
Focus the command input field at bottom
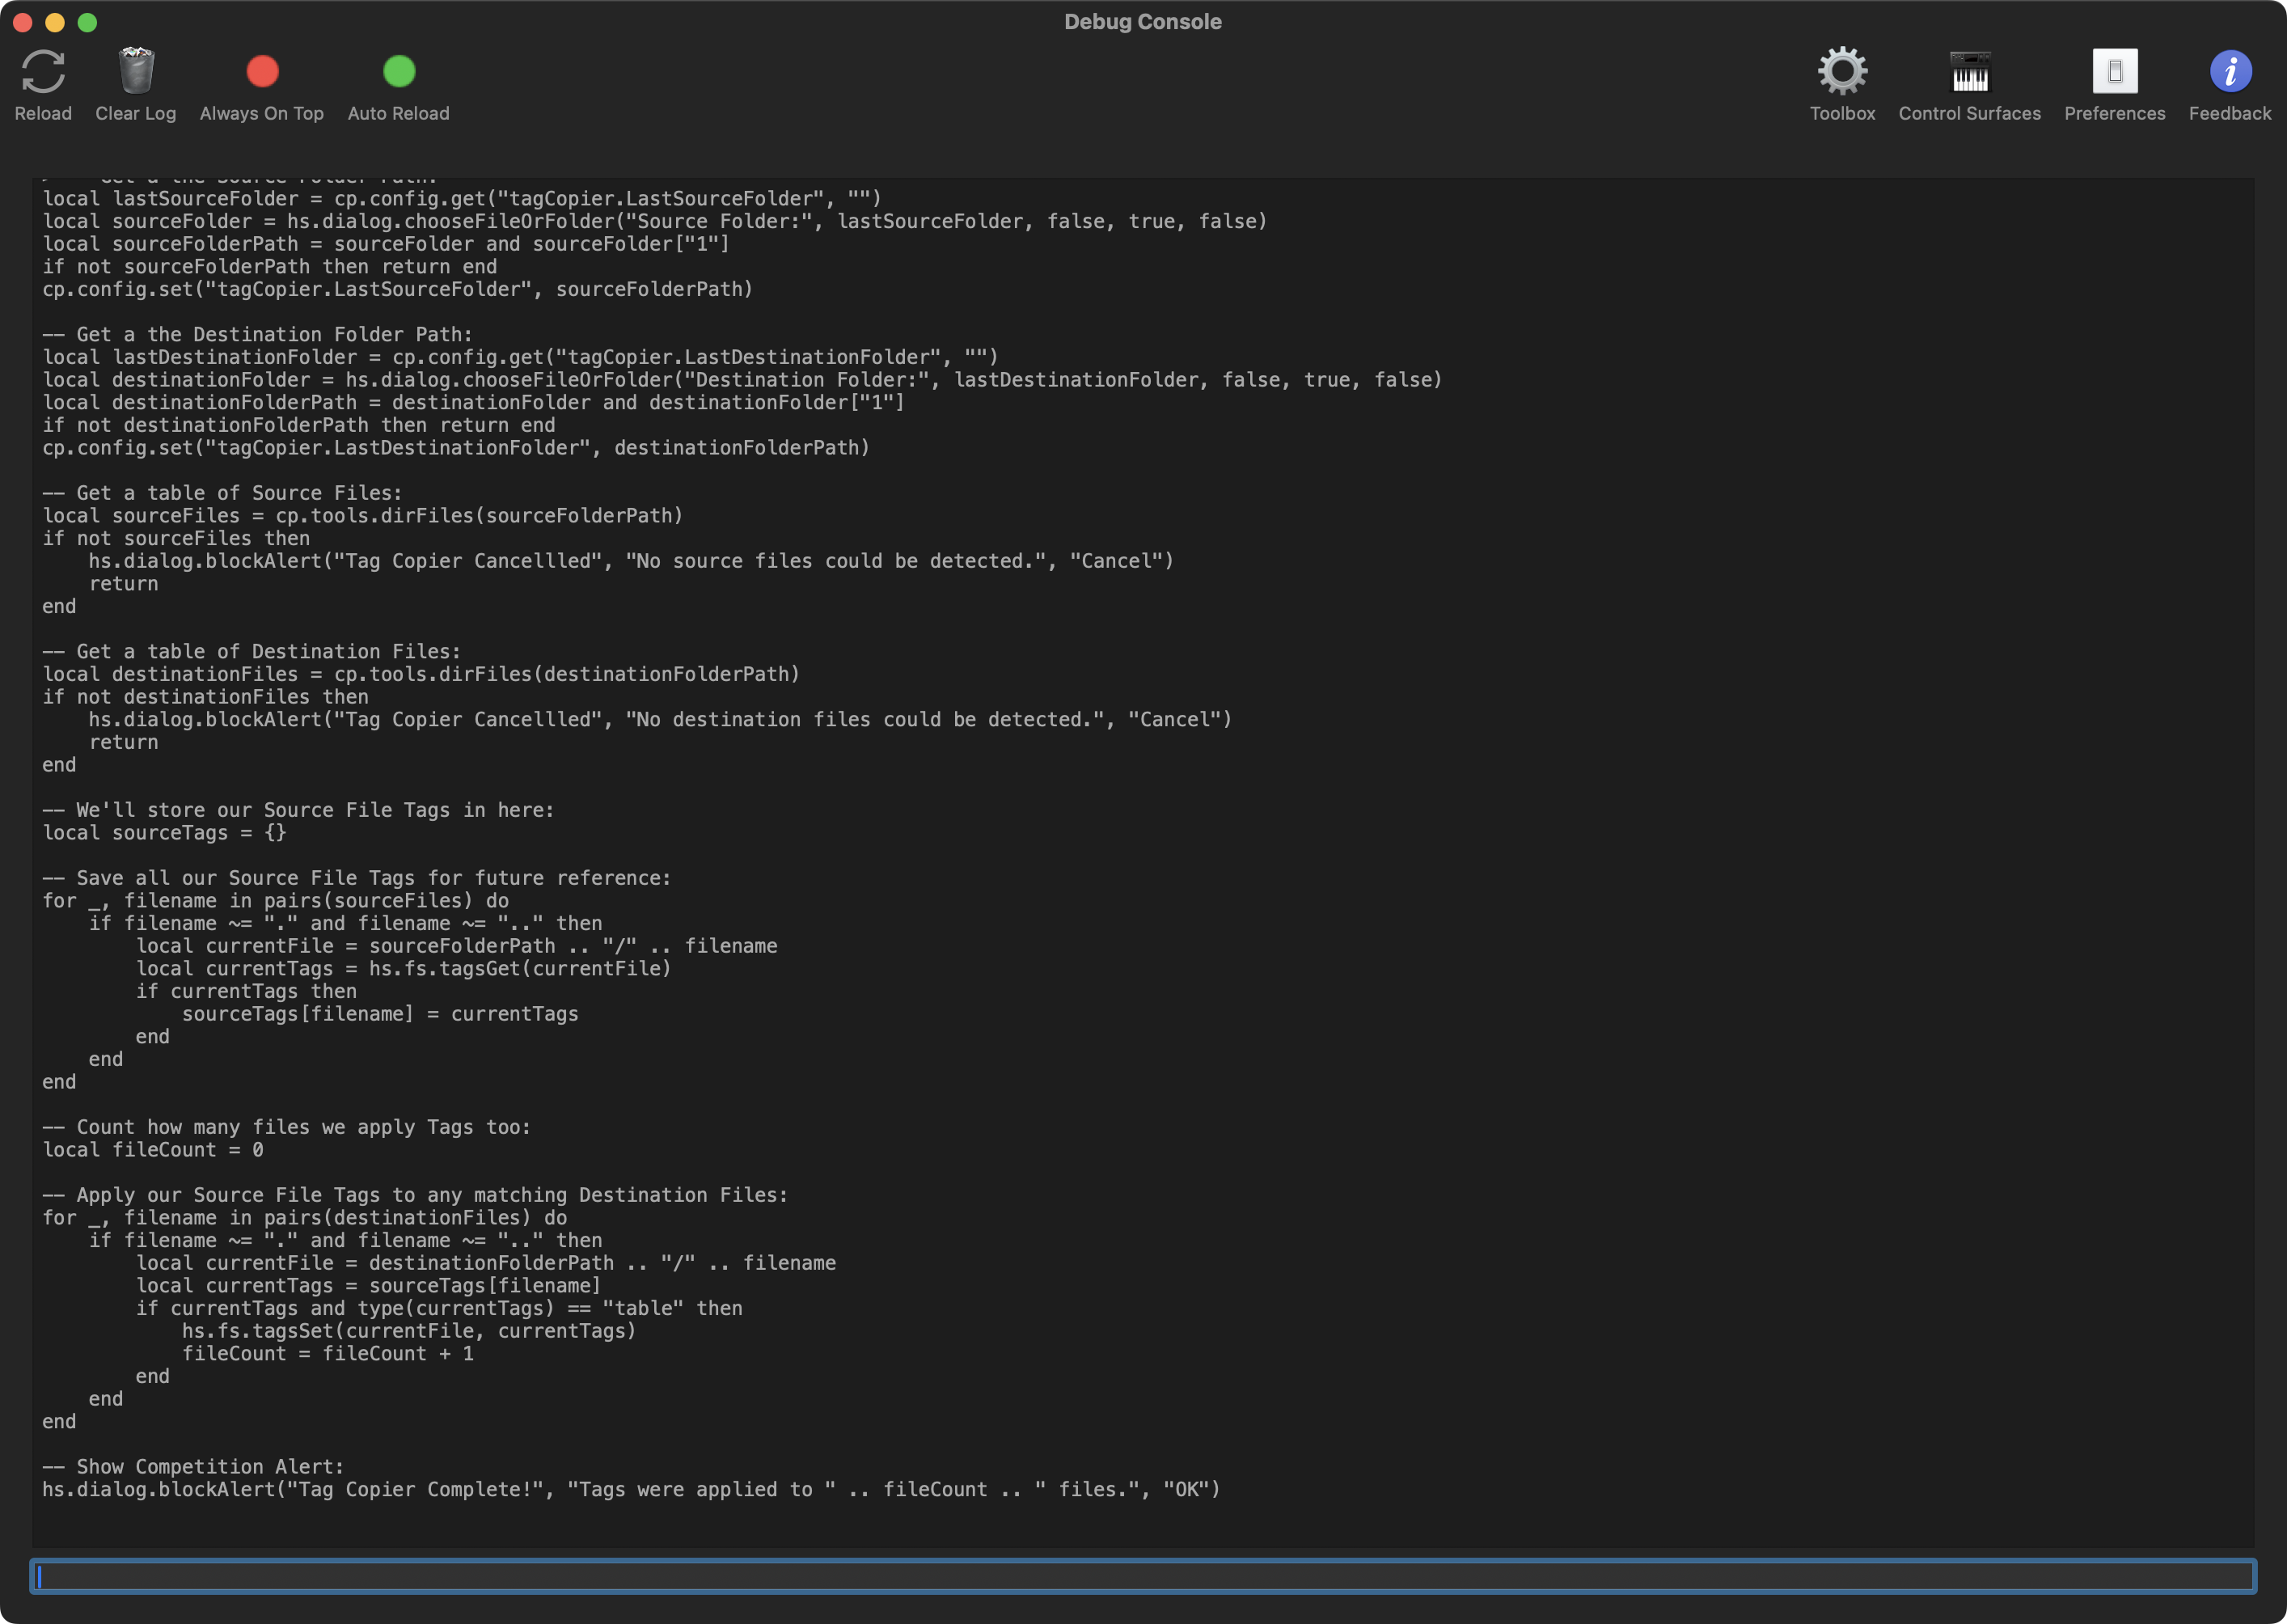[x=1142, y=1576]
